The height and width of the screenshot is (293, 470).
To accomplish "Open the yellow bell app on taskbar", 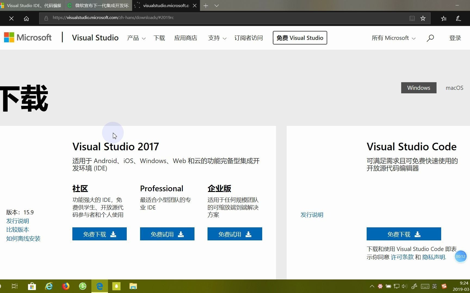I will 116,286.
